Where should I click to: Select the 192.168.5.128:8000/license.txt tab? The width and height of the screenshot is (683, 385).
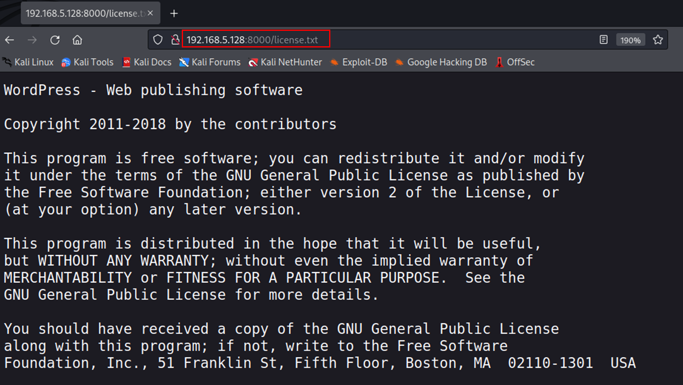coord(90,13)
